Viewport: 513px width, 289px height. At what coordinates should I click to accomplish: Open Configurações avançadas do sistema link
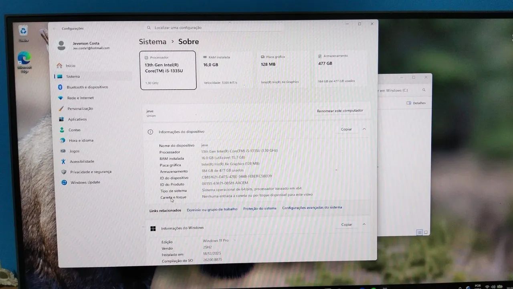(x=312, y=208)
